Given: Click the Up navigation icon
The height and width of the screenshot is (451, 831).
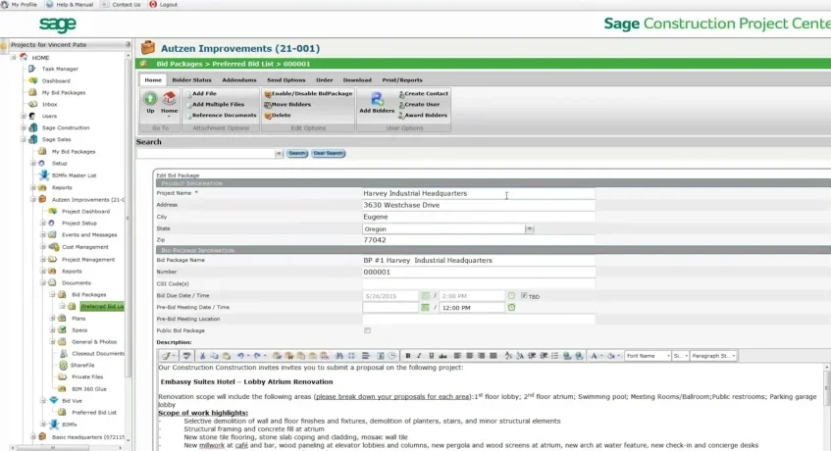Looking at the screenshot, I should 150,98.
